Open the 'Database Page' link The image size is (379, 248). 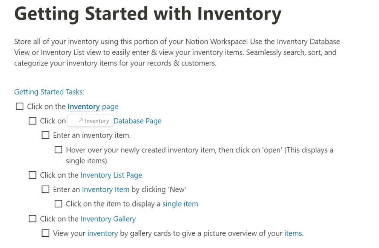pyautogui.click(x=137, y=121)
